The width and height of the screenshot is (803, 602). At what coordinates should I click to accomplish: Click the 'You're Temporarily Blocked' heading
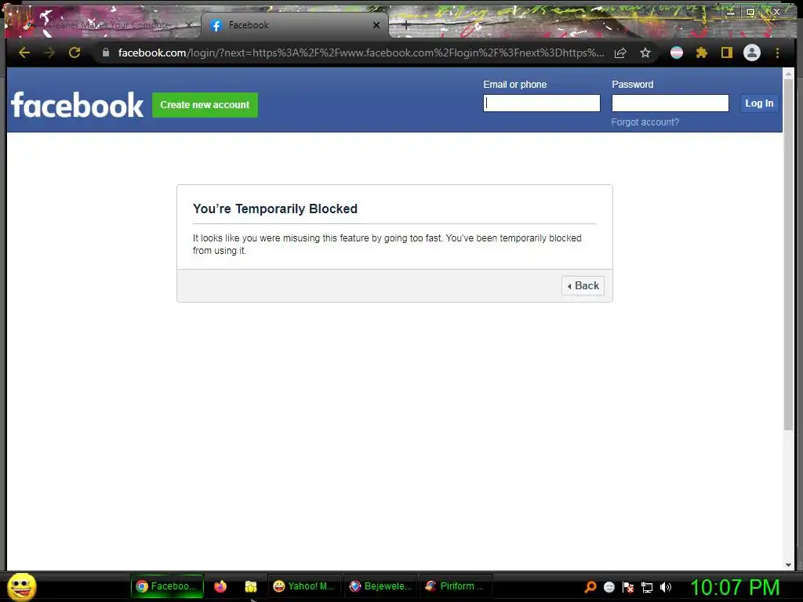[275, 209]
